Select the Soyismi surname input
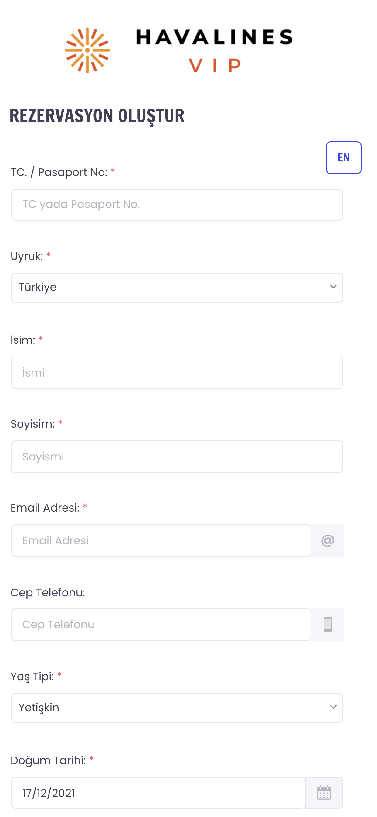This screenshot has width=377, height=817. 177,457
